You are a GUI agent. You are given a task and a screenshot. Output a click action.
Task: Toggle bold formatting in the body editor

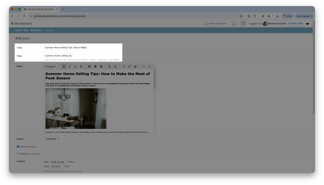64,66
